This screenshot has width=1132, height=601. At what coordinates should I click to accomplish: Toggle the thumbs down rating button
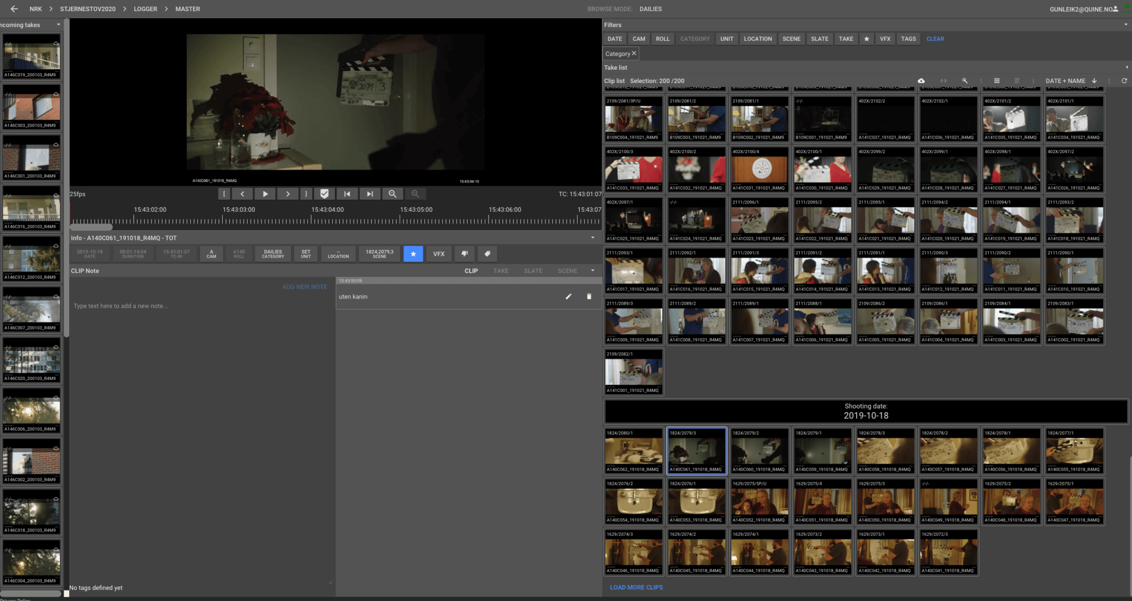(464, 254)
